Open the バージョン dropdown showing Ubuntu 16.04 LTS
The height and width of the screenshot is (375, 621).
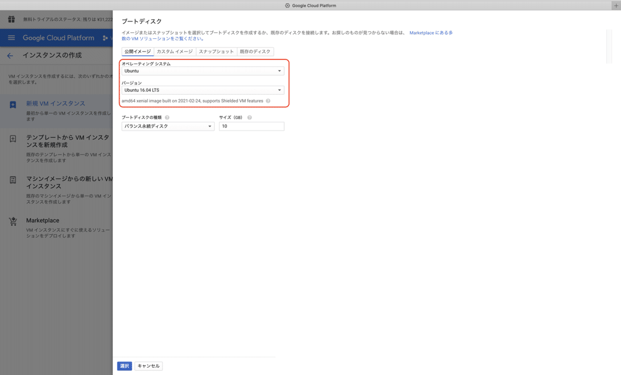point(203,90)
